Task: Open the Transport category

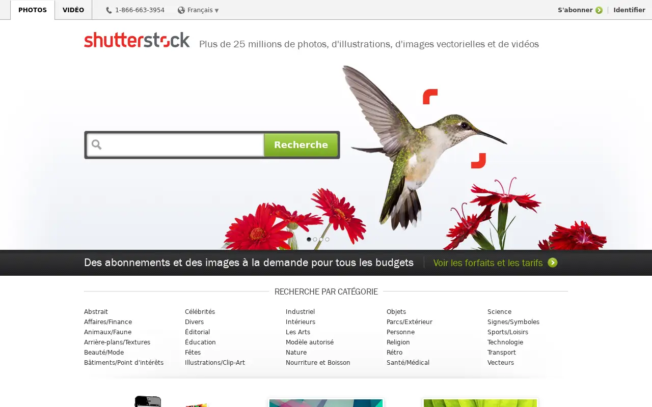Action: (502, 353)
